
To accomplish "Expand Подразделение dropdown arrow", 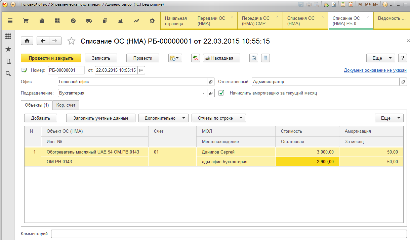I will [204, 93].
